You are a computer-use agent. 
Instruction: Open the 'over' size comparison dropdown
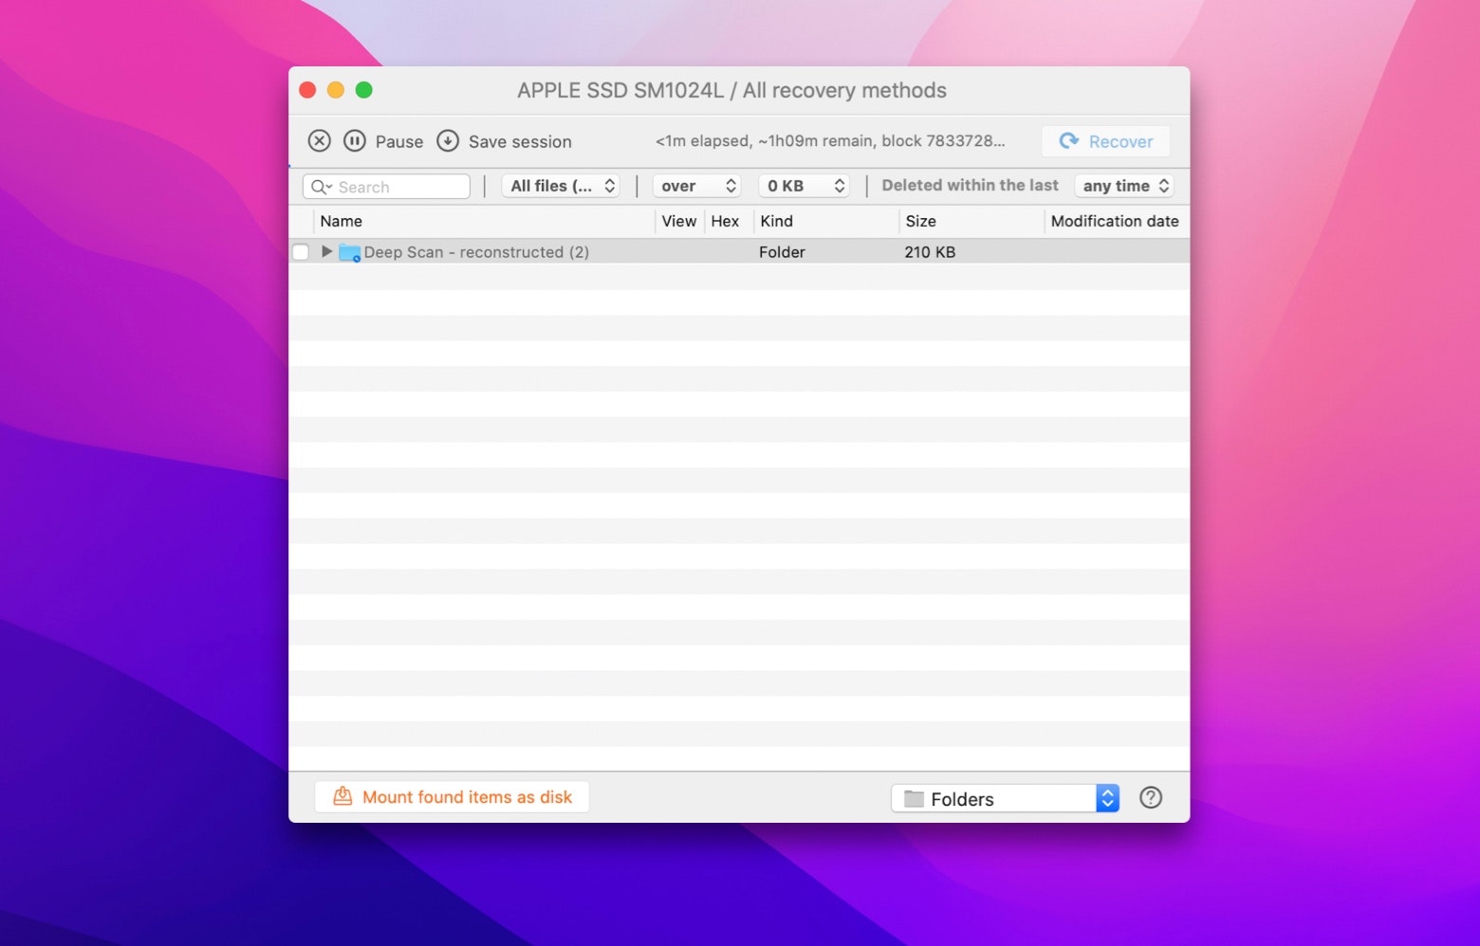[x=696, y=186]
